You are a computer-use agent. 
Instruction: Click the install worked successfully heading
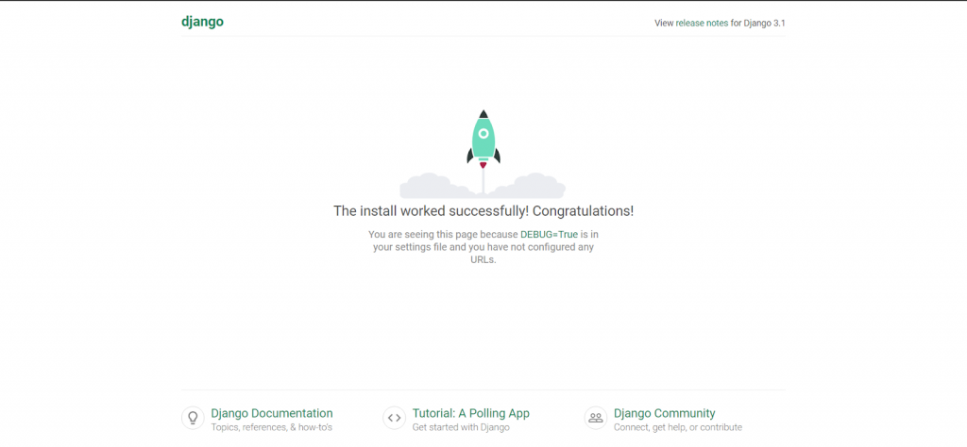coord(483,211)
